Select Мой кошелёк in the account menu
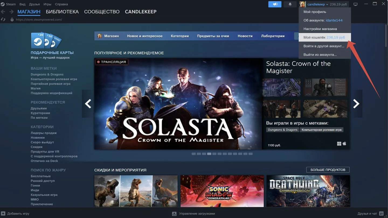The image size is (388, 218). tap(325, 37)
